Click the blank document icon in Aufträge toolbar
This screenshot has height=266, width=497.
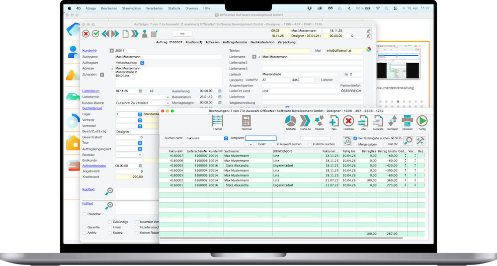coord(126,34)
